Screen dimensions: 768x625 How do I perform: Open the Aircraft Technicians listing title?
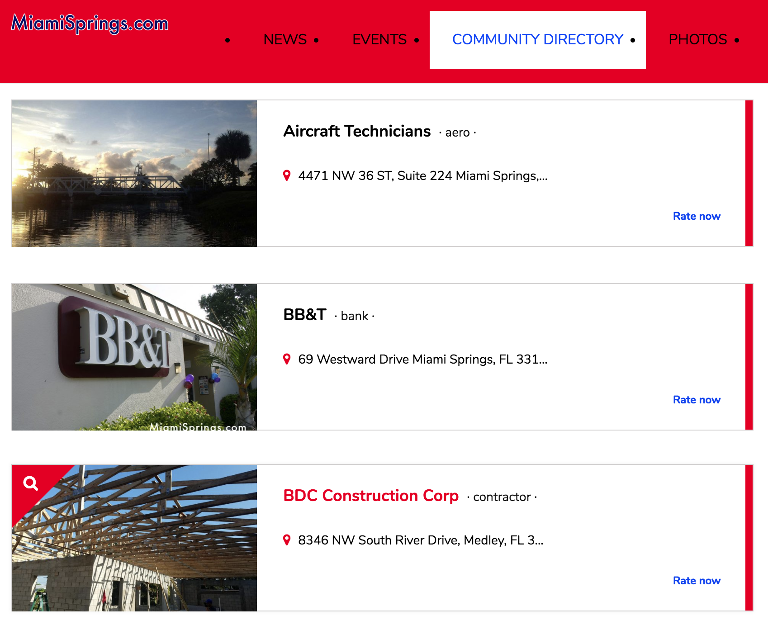click(357, 131)
